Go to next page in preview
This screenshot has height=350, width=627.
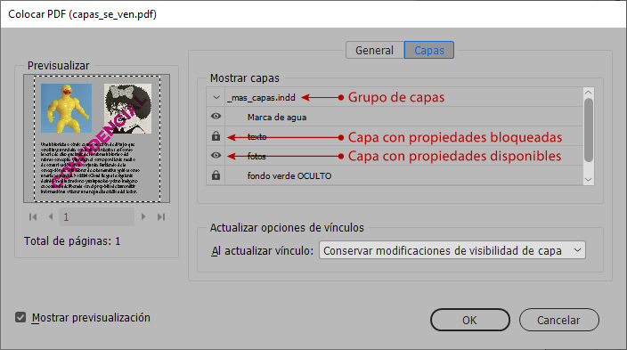click(x=143, y=216)
